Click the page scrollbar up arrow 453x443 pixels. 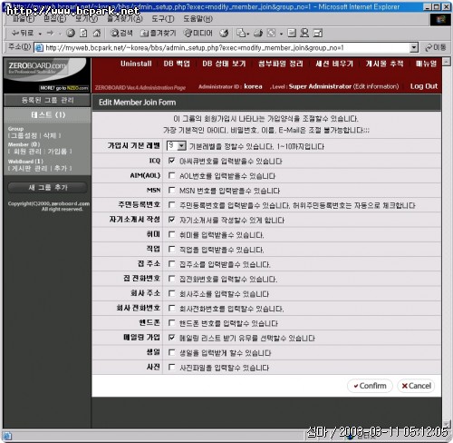(x=447, y=62)
